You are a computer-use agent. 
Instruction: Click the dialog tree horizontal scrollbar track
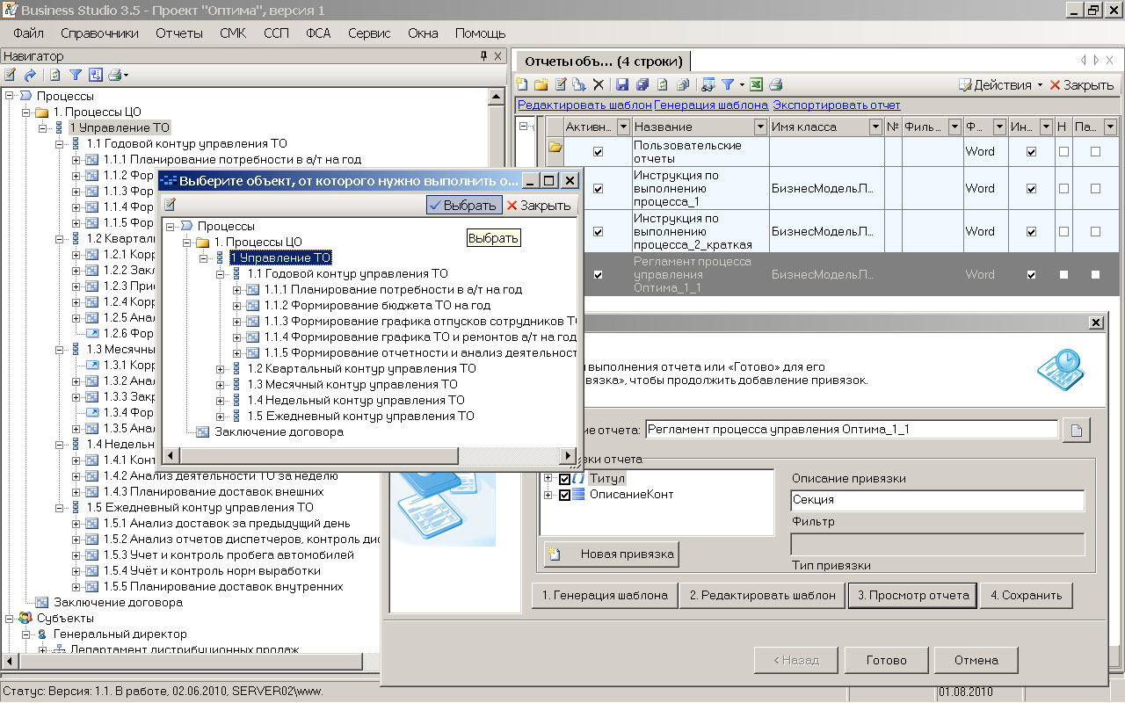[369, 455]
